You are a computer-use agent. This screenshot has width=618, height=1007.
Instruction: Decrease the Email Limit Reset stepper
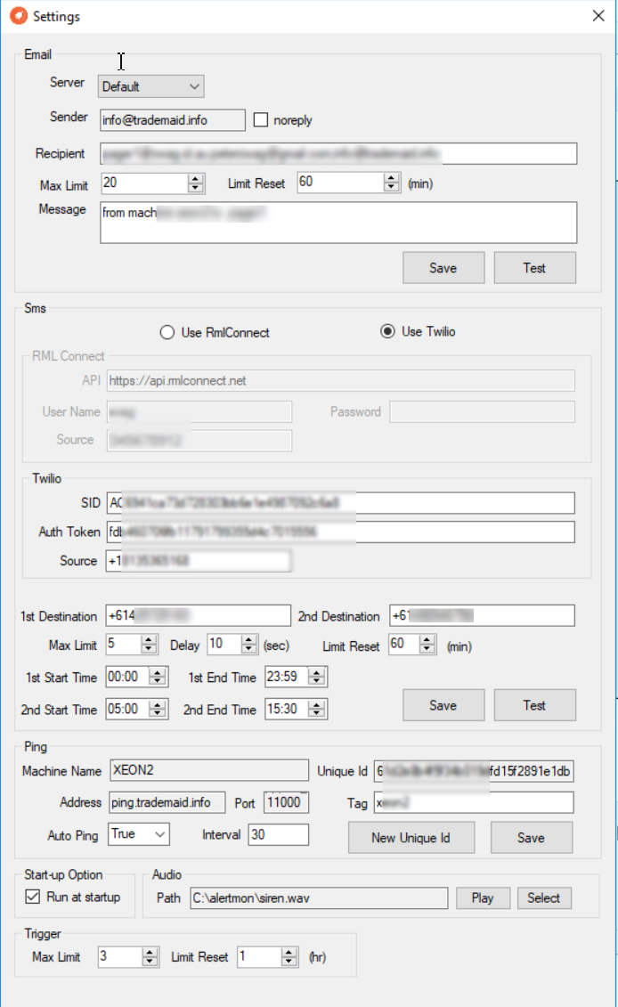(x=391, y=187)
